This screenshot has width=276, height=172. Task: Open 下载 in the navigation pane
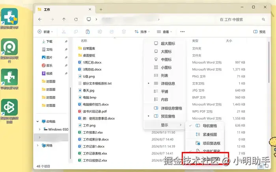pyautogui.click(x=49, y=41)
